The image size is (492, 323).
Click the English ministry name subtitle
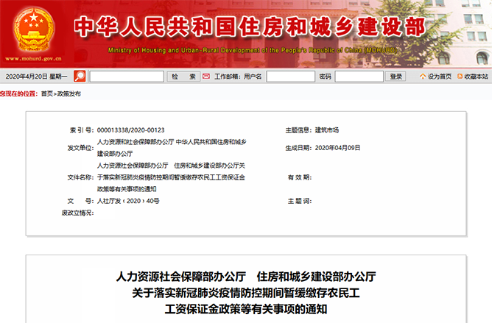pos(253,50)
